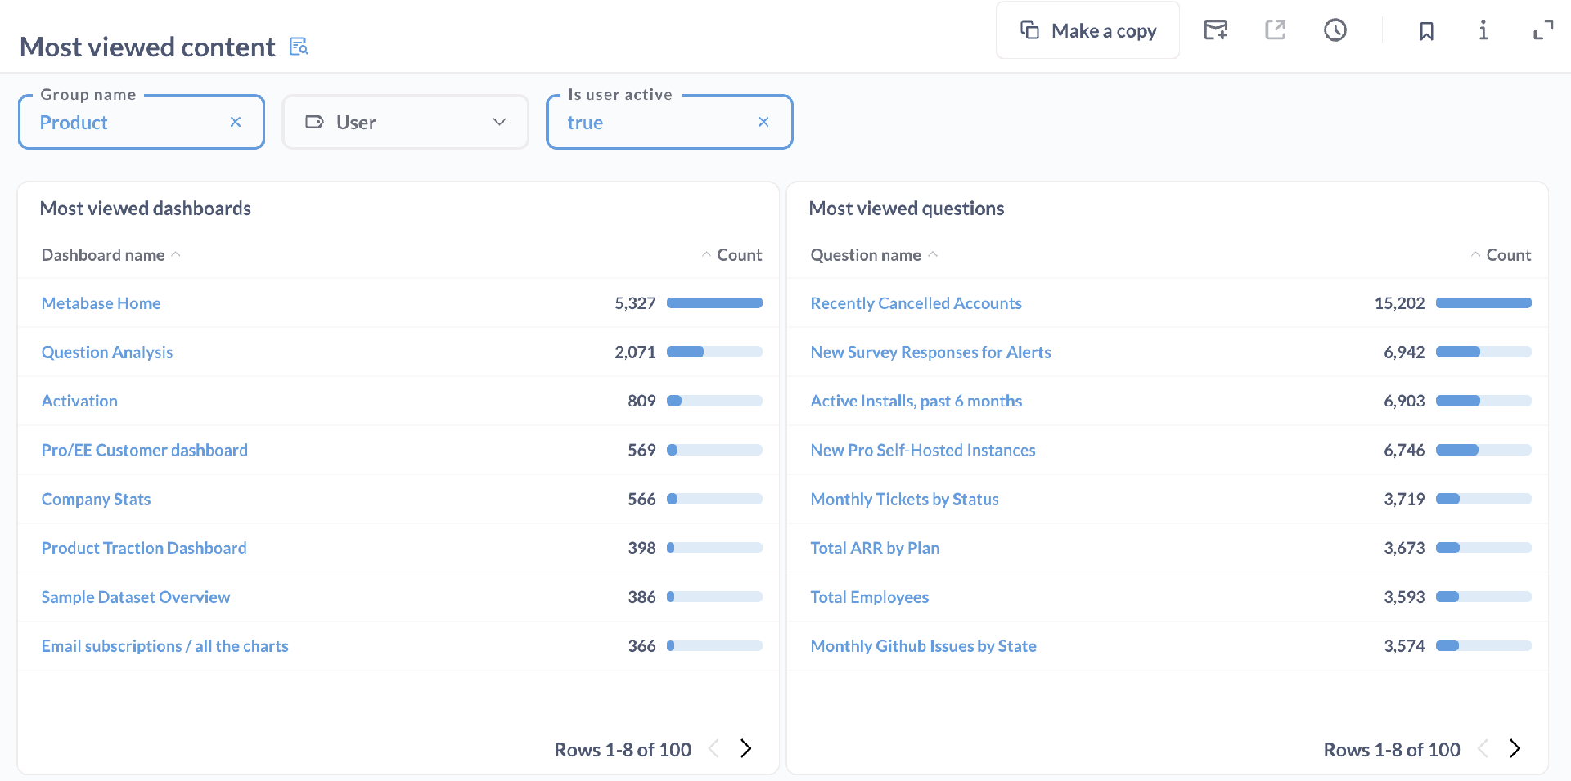Click the Group name Product filter field

click(x=142, y=122)
